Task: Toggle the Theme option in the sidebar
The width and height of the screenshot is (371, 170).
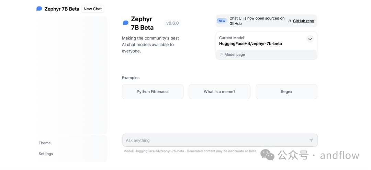Action: pyautogui.click(x=45, y=143)
